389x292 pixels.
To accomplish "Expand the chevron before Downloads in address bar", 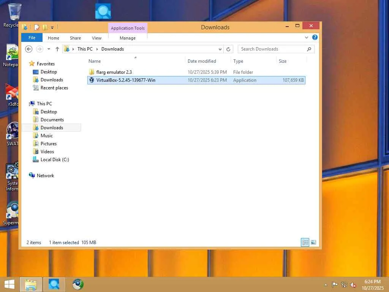I will (x=97, y=49).
